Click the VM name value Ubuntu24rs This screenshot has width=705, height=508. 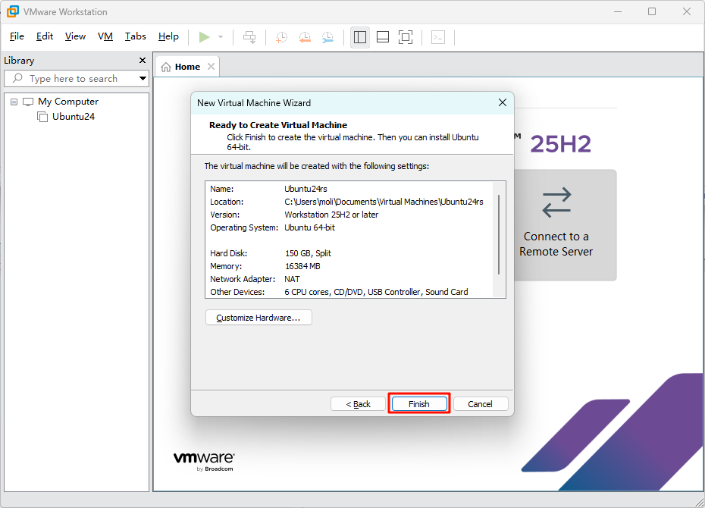[x=305, y=189]
